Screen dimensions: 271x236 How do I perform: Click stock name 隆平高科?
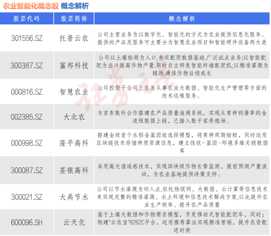click(x=74, y=143)
